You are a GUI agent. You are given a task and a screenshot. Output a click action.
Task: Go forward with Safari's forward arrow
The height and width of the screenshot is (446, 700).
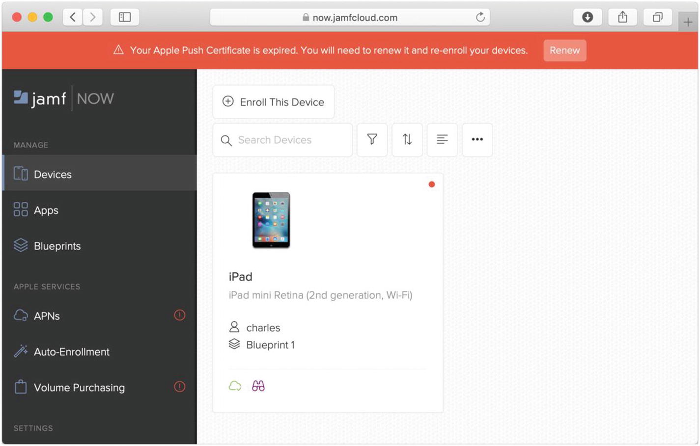(x=92, y=17)
